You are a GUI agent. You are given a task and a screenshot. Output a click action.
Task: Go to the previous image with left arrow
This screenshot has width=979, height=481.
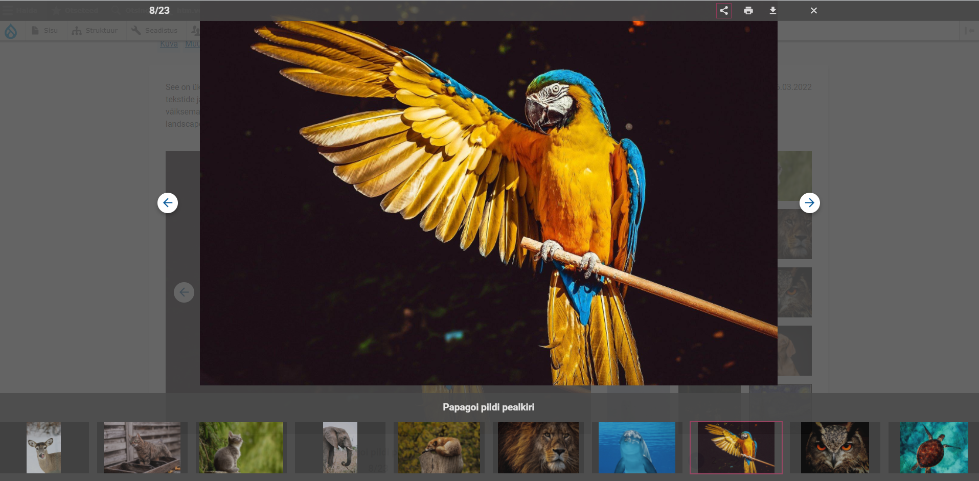(x=168, y=203)
